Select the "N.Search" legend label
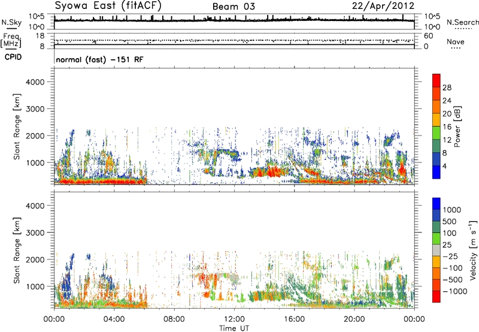Viewport: 479px width, 332px height. pos(462,22)
